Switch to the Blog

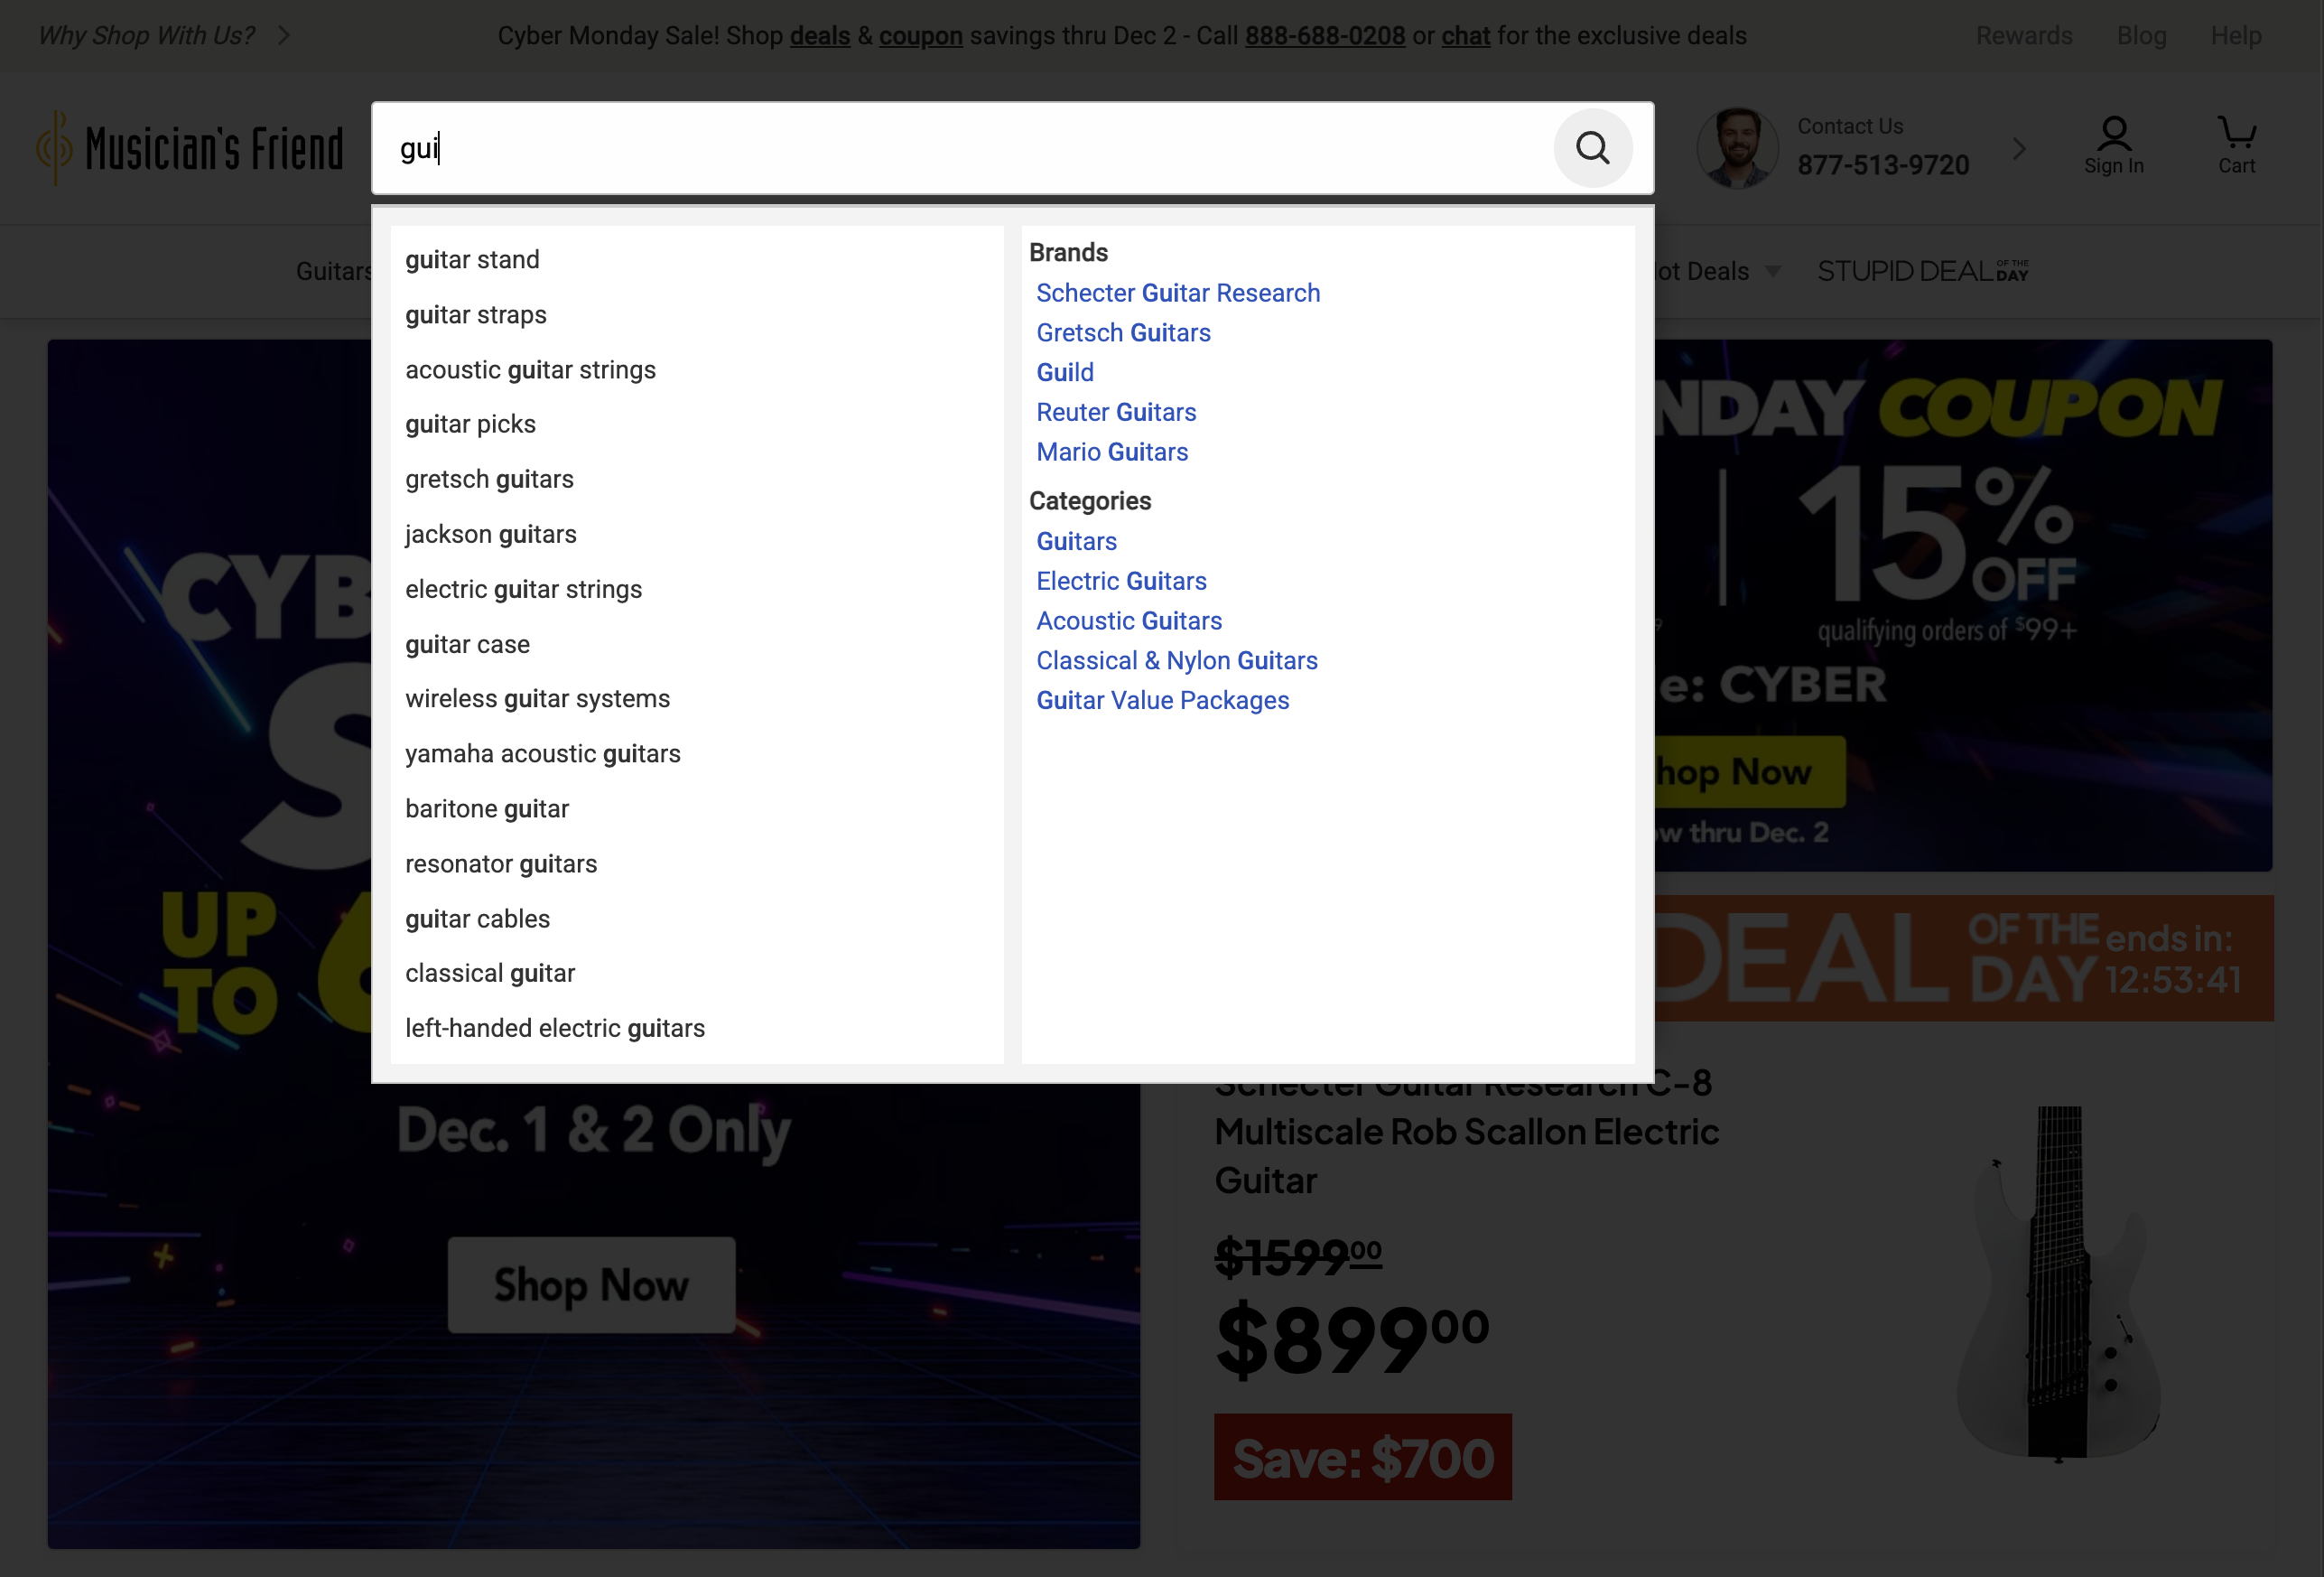coord(2142,35)
